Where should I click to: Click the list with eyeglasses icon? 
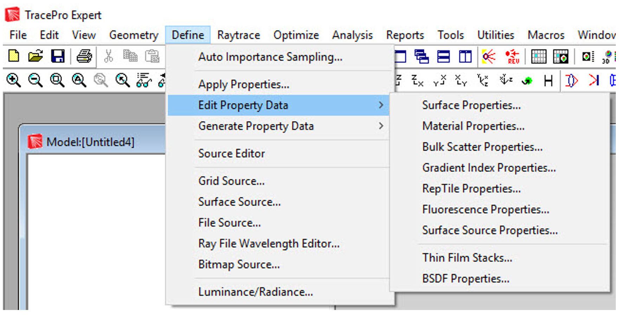tap(144, 80)
